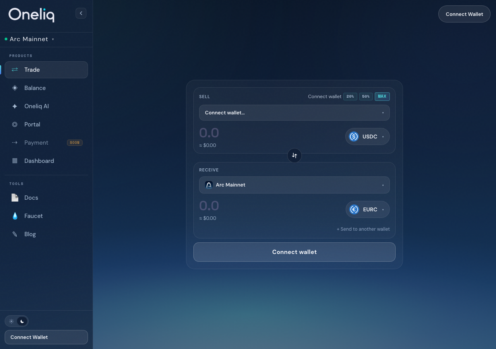Click the 'Connect wallet' balance text near presets
This screenshot has width=496, height=349.
pyautogui.click(x=325, y=97)
